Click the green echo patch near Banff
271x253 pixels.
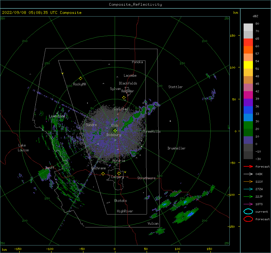point(44,174)
